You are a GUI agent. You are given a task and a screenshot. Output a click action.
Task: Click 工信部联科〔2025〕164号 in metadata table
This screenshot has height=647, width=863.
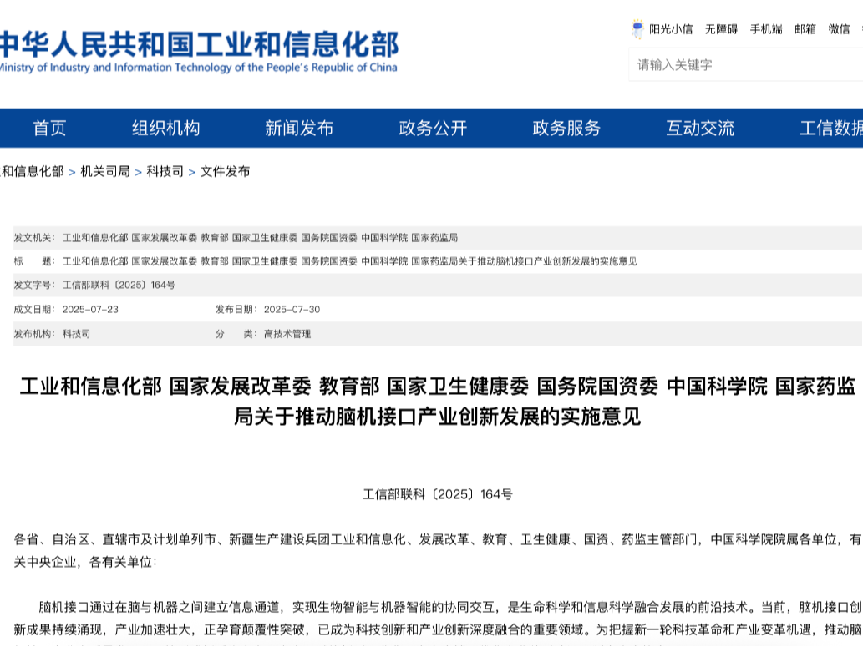click(x=119, y=285)
